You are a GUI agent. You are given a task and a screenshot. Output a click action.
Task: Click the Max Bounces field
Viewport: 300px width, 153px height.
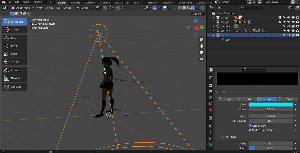(x=271, y=121)
